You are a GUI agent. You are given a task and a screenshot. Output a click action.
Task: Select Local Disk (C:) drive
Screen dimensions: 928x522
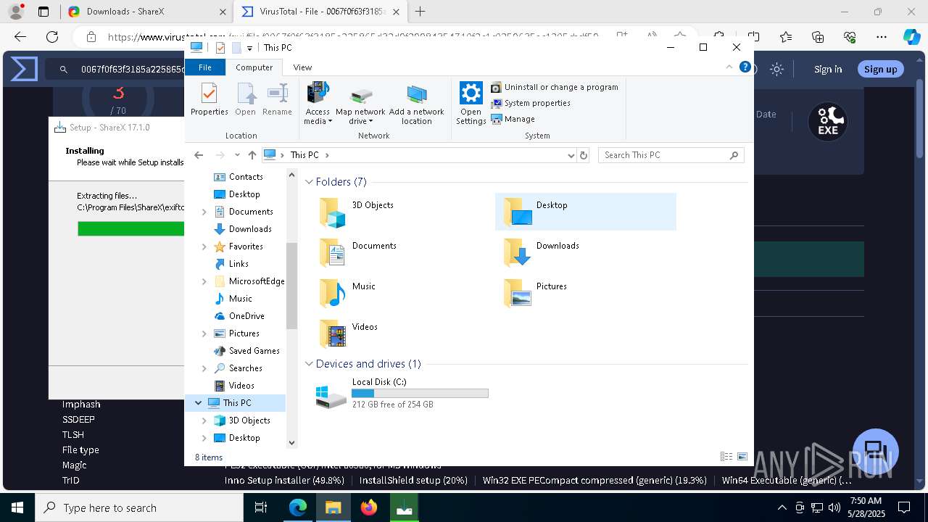[x=402, y=393]
